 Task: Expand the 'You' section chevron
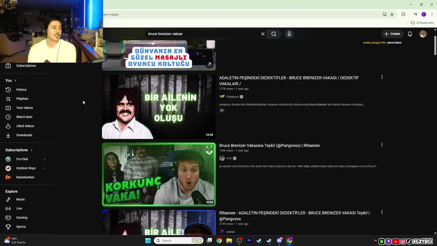coord(15,81)
